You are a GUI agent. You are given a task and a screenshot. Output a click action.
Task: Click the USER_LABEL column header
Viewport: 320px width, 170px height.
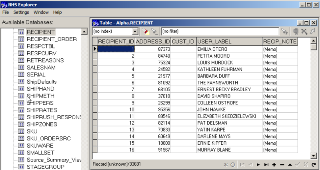229,42
